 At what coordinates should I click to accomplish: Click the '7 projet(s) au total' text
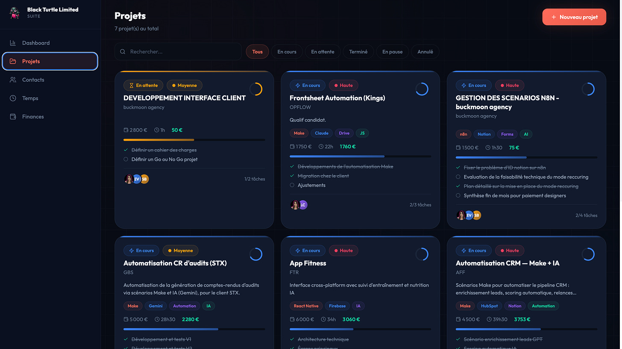[136, 29]
